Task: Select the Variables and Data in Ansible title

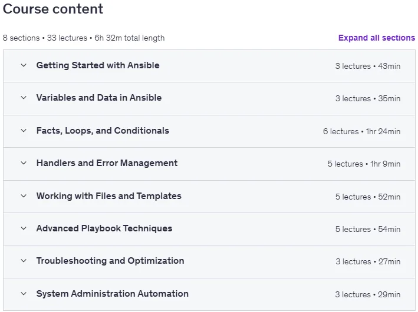Action: coord(99,98)
